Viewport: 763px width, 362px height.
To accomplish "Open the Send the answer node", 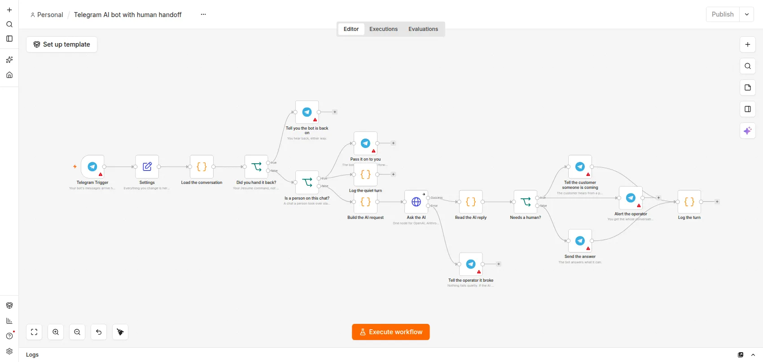I will click(x=580, y=240).
